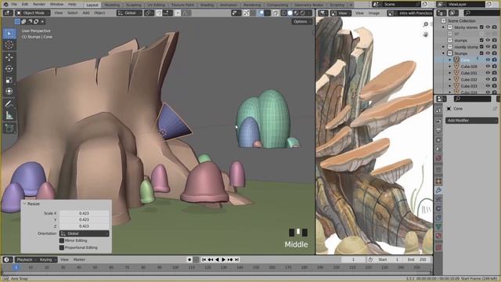
Task: Collapse the Resize operator panel
Action: click(24, 204)
